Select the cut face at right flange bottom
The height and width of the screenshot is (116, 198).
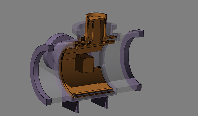click(139, 88)
